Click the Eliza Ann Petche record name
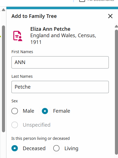118x158 pixels. [x=50, y=29]
